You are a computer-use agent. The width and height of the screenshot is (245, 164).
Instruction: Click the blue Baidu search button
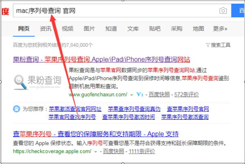coord(238,11)
